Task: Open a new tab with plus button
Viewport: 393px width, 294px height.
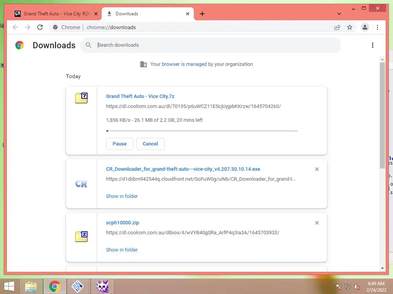Action: pos(202,14)
